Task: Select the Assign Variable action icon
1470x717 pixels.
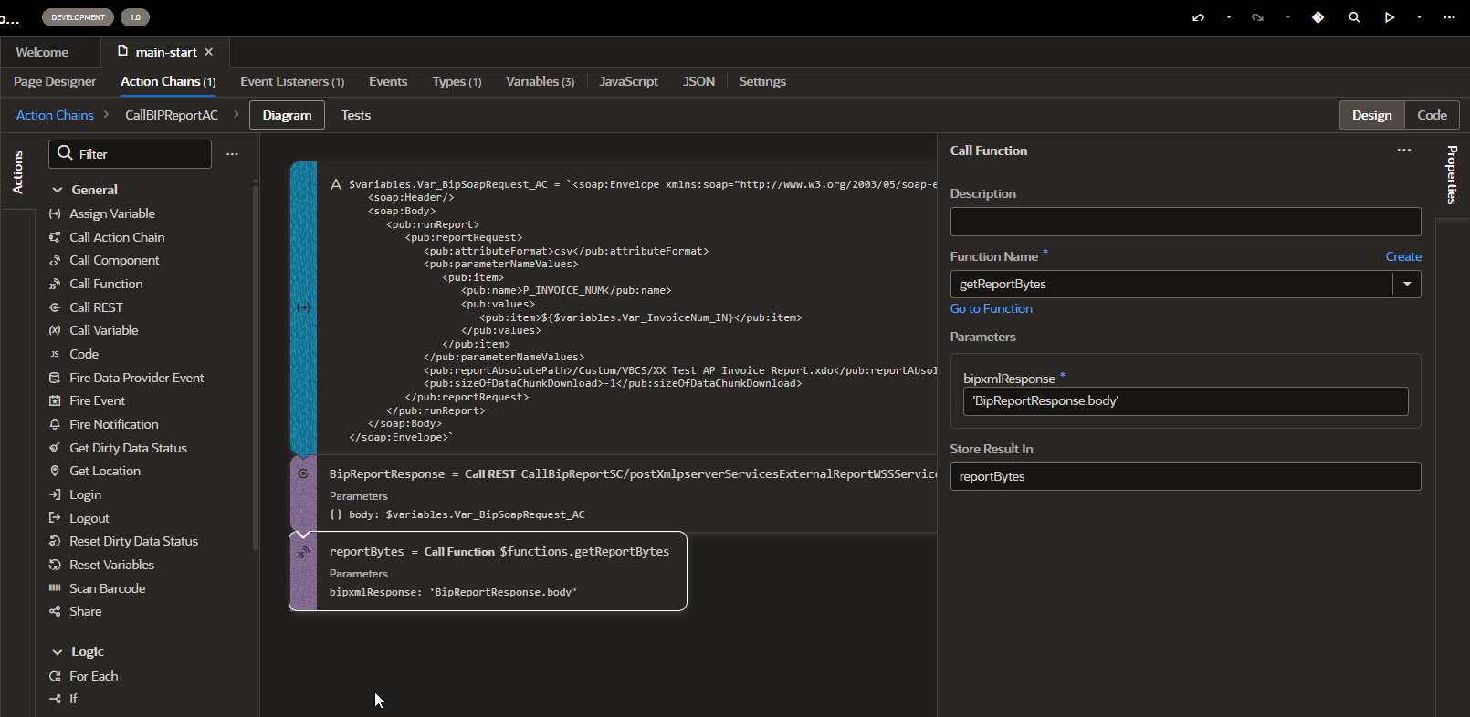Action: pos(55,213)
